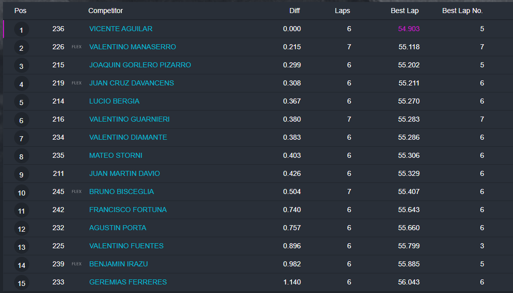Click FLEX tag beside Valentino Manaserro
Screen dimensions: 513x293
[x=77, y=47]
